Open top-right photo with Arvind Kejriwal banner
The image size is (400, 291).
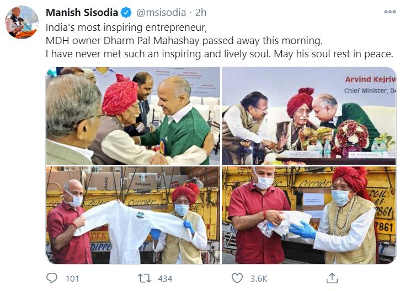coord(308,116)
